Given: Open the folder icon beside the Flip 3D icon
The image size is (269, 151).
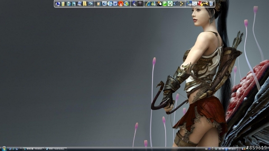Looking at the screenshot, I should 85,4.
